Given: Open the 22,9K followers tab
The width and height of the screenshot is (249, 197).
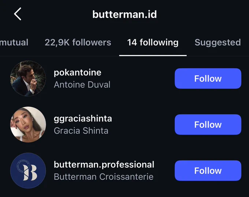Looking at the screenshot, I should [x=78, y=42].
